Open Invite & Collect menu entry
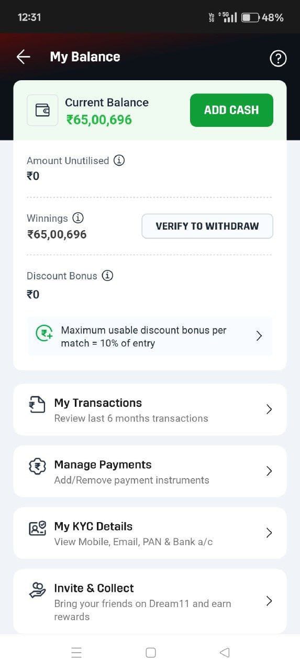 [150, 601]
